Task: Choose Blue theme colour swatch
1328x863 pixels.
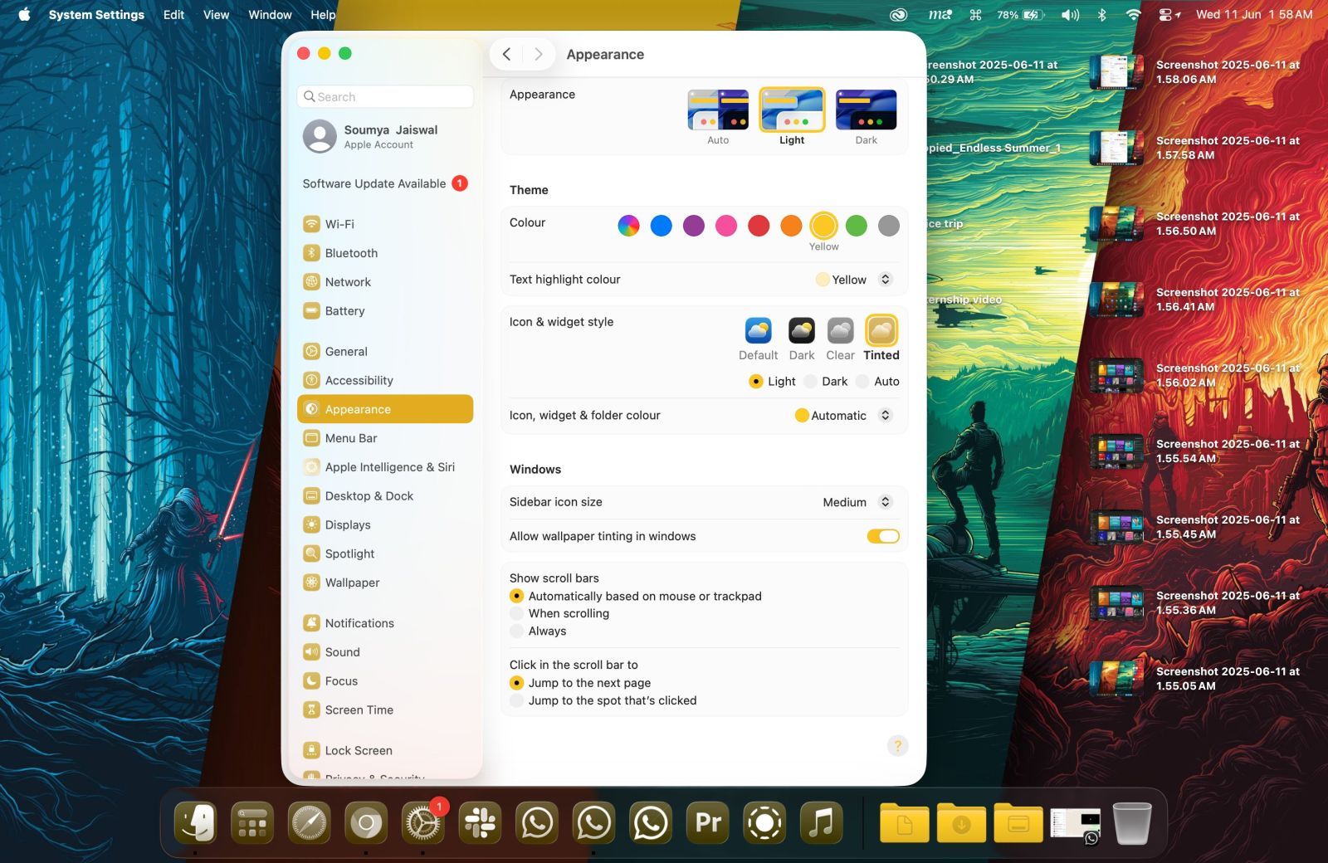Action: 661,226
